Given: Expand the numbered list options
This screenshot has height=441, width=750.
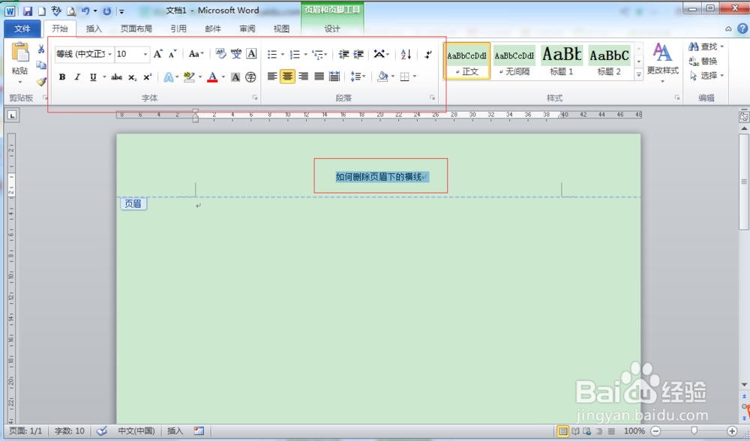Looking at the screenshot, I should [x=306, y=55].
